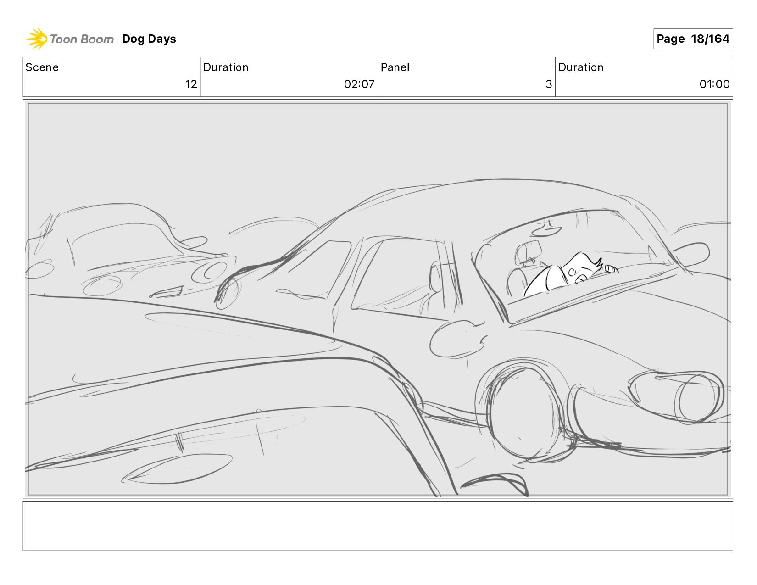This screenshot has height=585, width=757.
Task: Click scene duration value '02:07'
Action: (359, 84)
